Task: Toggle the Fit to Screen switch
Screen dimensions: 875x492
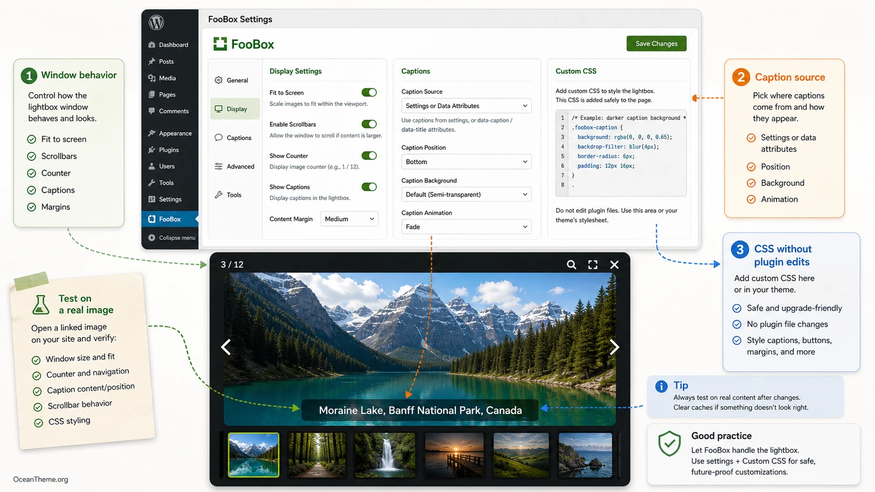Action: click(369, 93)
